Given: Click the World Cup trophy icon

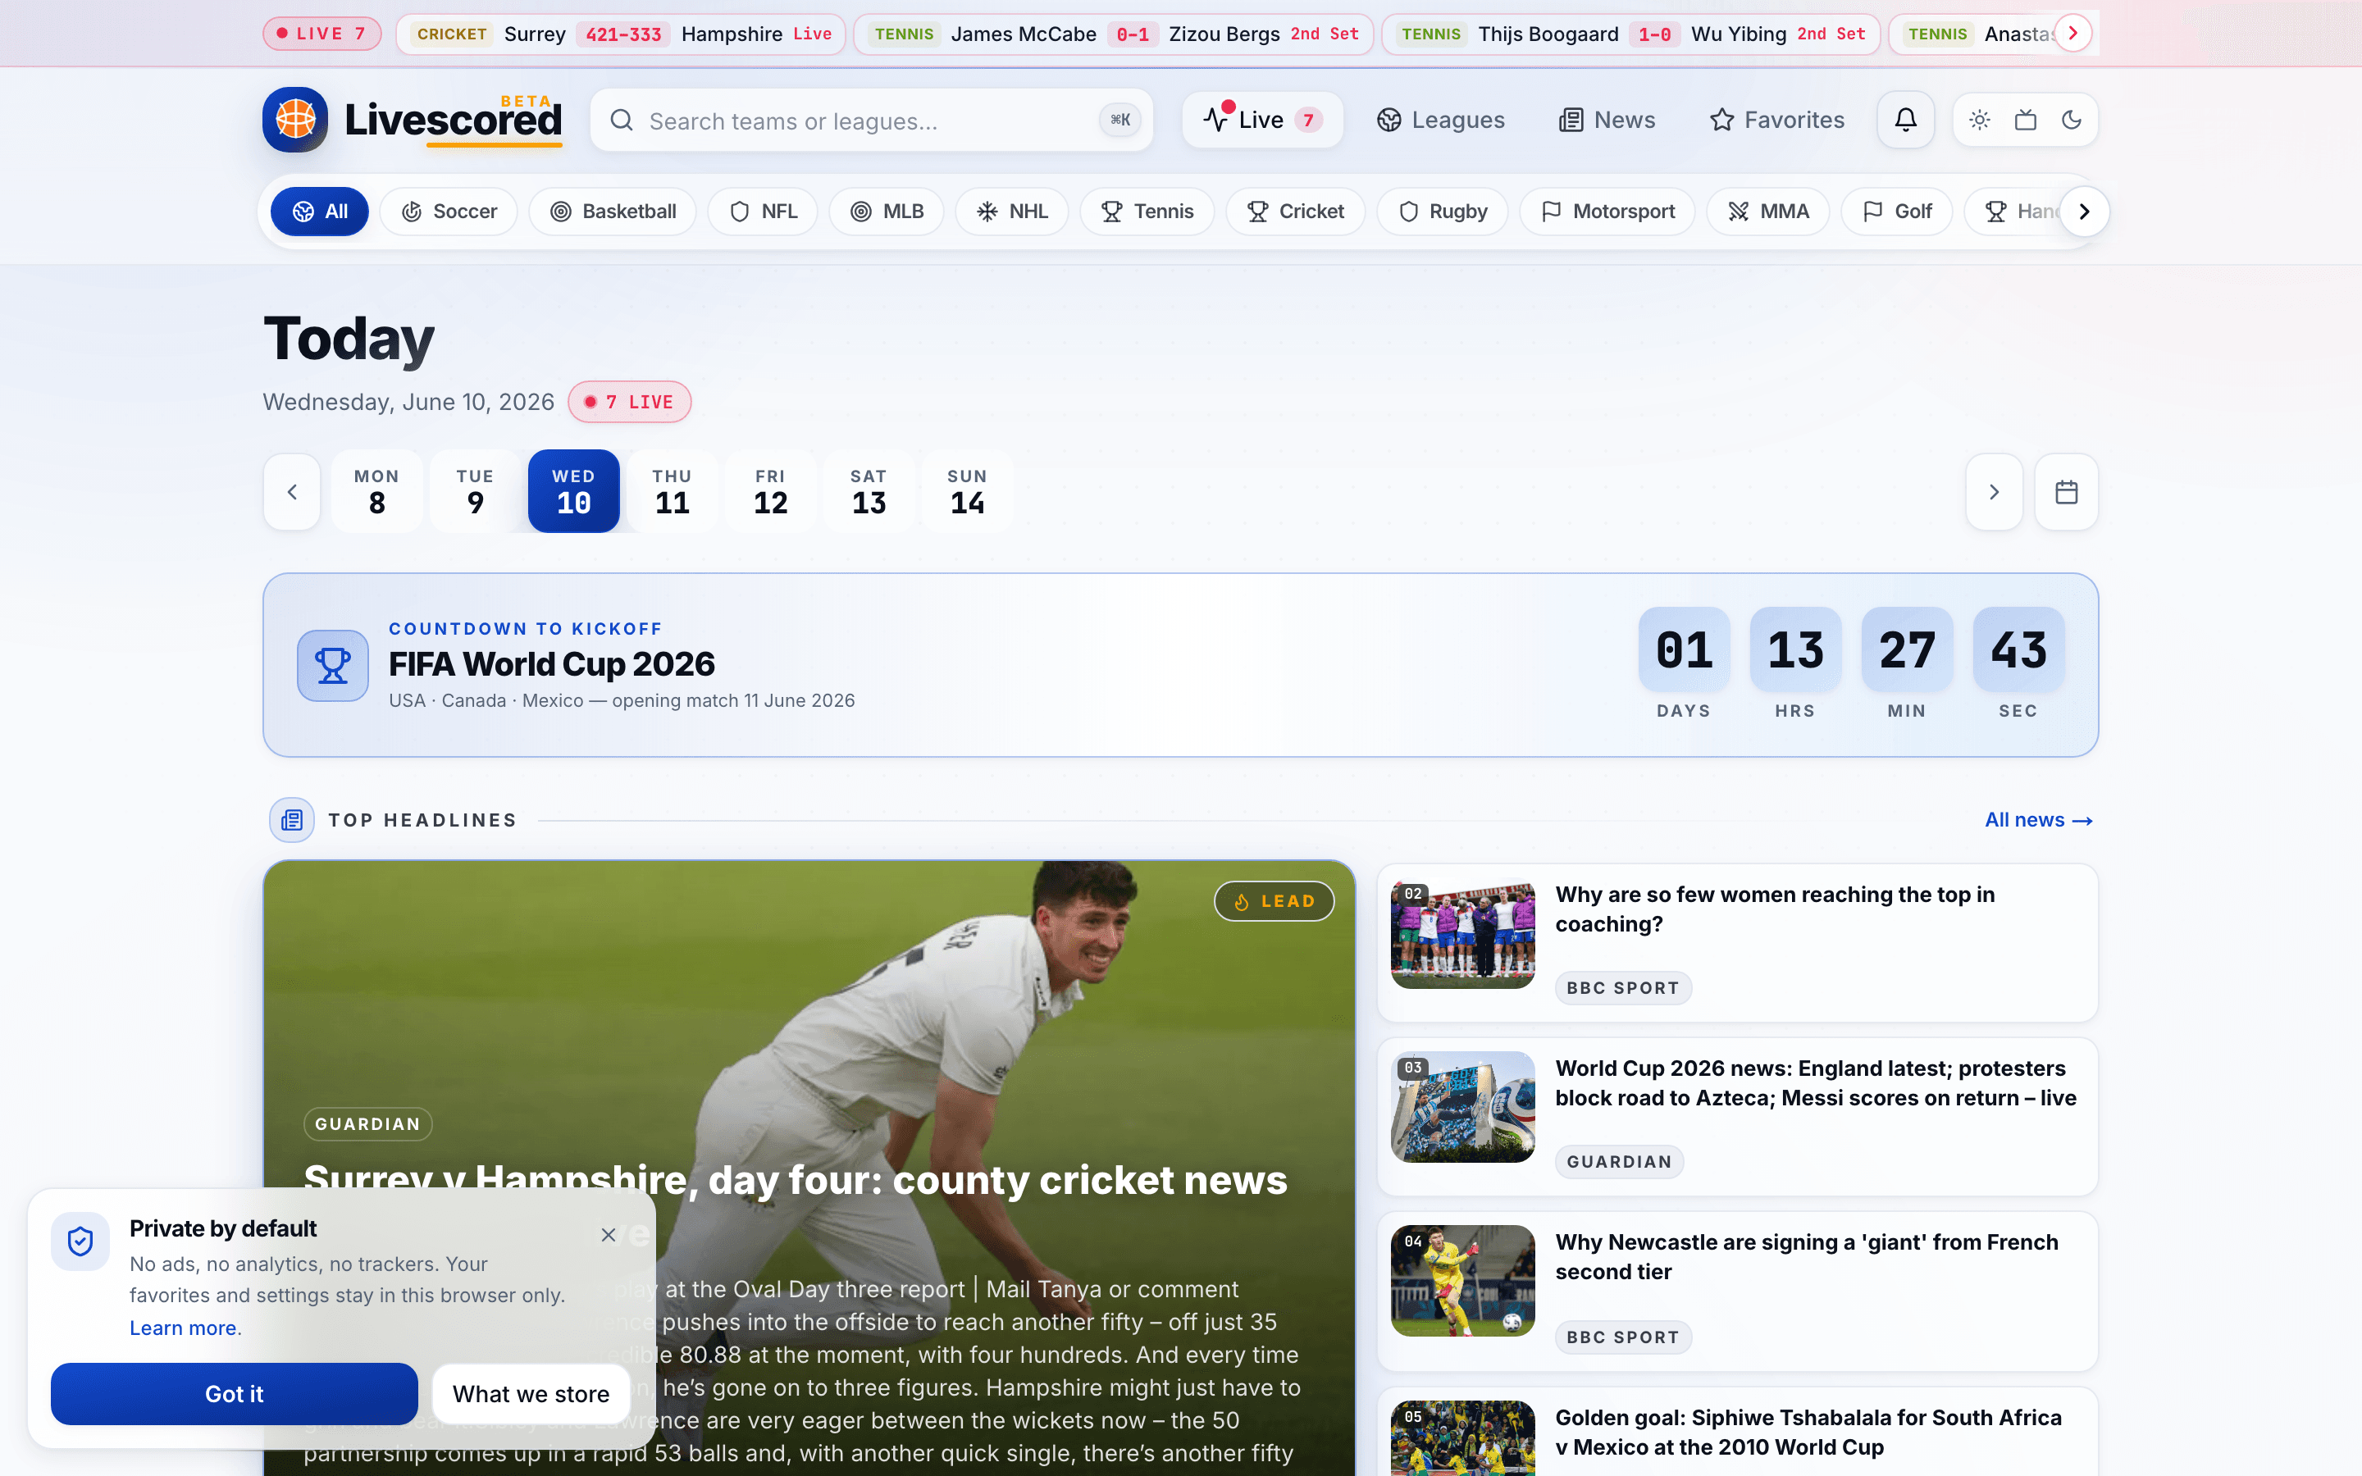Looking at the screenshot, I should (333, 666).
